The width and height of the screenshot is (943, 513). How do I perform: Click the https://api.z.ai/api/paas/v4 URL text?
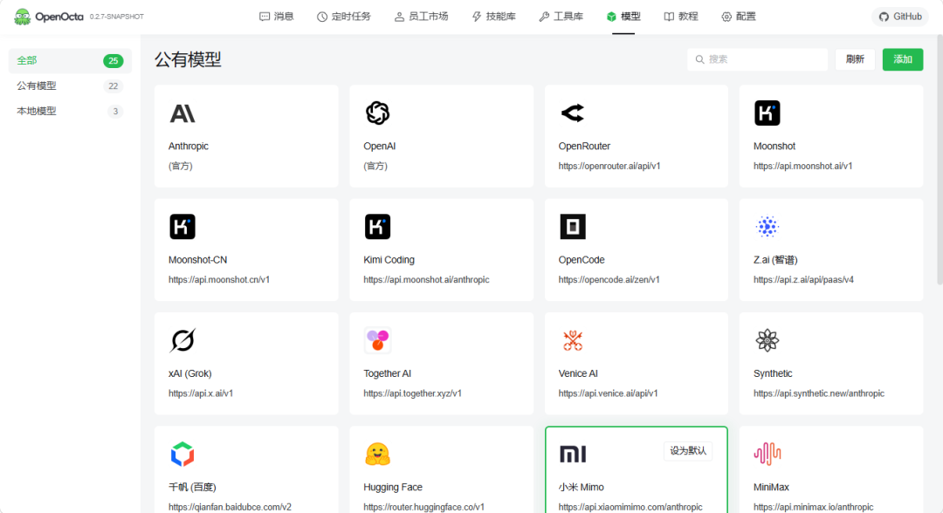pyautogui.click(x=803, y=279)
